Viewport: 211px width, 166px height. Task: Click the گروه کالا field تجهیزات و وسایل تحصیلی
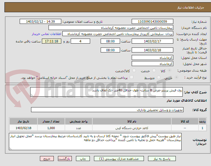[x=107, y=110]
